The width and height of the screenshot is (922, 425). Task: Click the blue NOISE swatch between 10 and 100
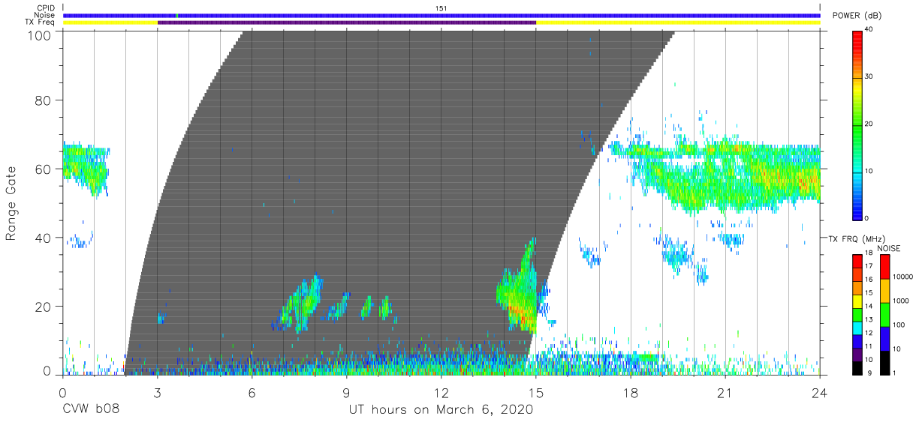[x=884, y=339]
